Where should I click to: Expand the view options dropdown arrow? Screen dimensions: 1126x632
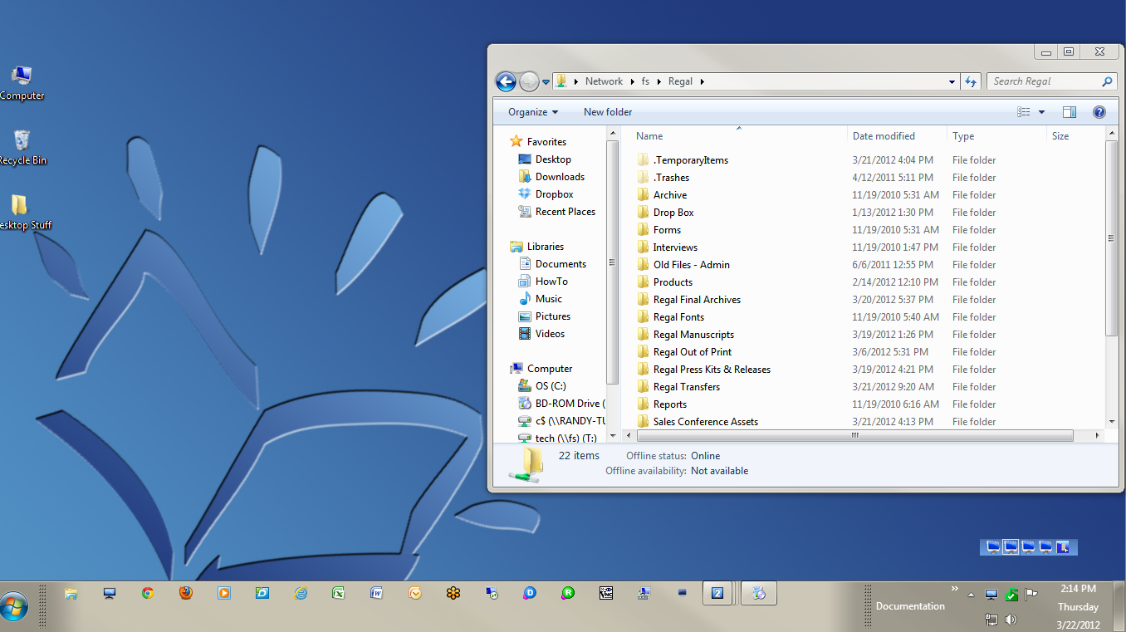click(x=1041, y=112)
